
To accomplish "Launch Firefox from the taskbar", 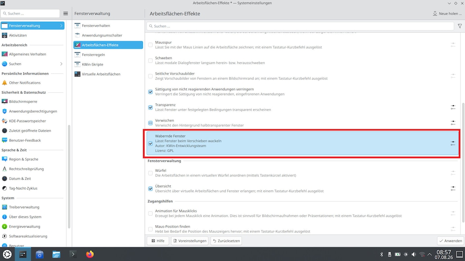I will (x=90, y=254).
